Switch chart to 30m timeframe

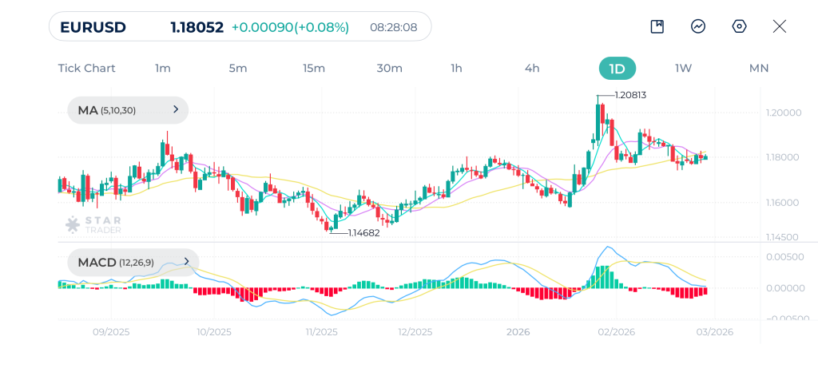(389, 68)
